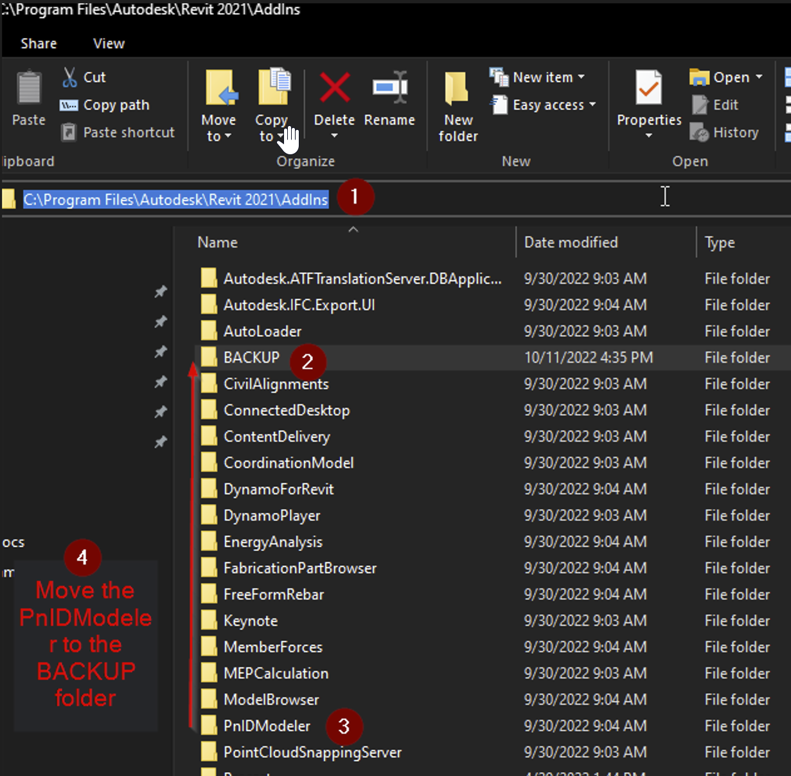Image resolution: width=791 pixels, height=776 pixels.
Task: Select the PnIDModeler folder in the file list
Action: tap(267, 725)
